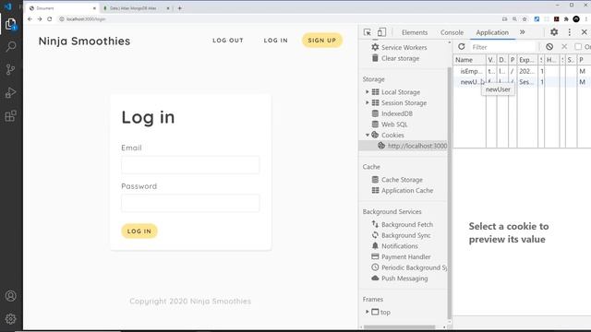Switch to the Elements tab
The width and height of the screenshot is (591, 332).
pos(415,32)
